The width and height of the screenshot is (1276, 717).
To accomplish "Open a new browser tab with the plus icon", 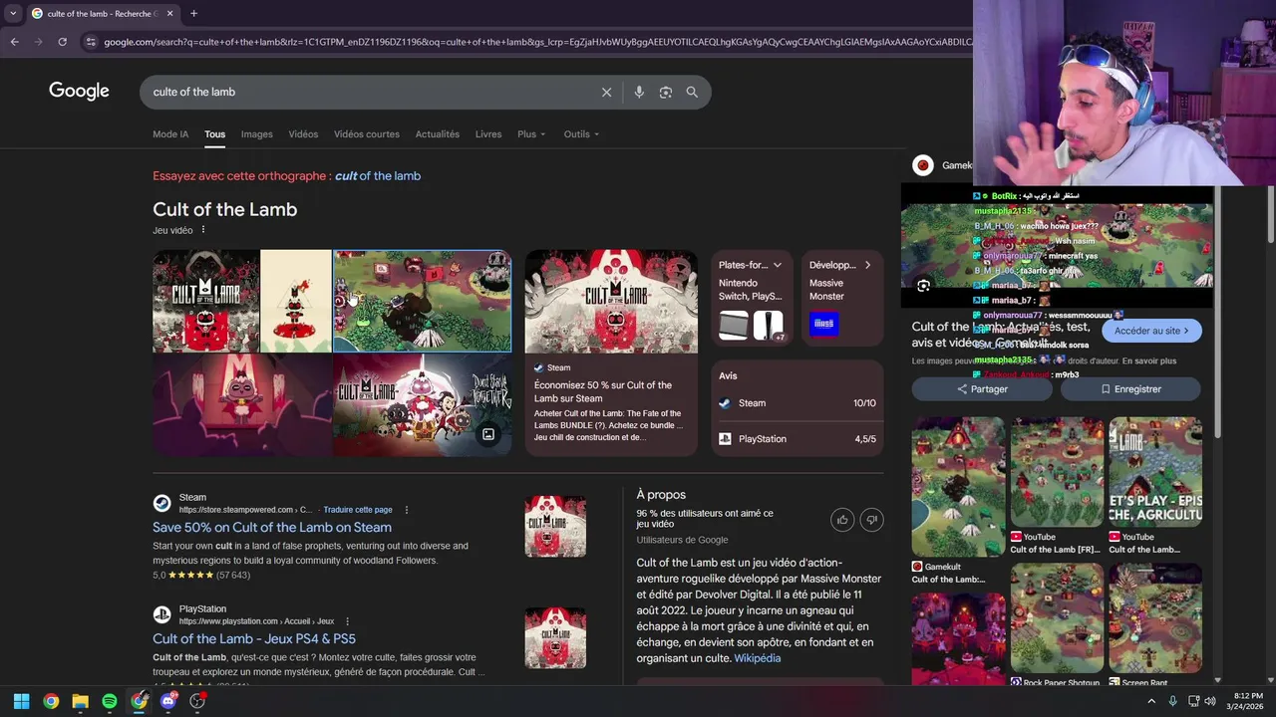I will pos(193,14).
